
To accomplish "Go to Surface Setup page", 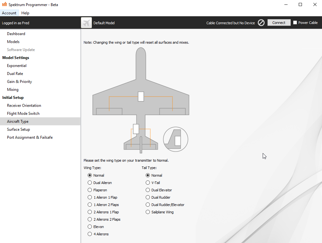I will tap(18, 129).
